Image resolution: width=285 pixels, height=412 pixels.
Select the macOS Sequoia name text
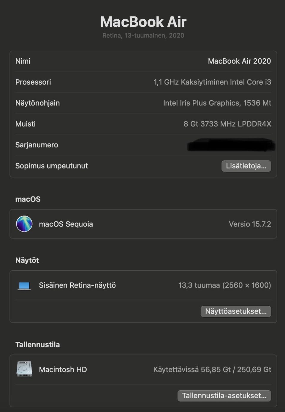tap(66, 224)
